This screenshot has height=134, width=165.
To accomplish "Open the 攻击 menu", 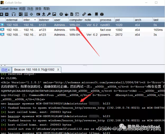I will pyautogui.click(x=30, y=9).
